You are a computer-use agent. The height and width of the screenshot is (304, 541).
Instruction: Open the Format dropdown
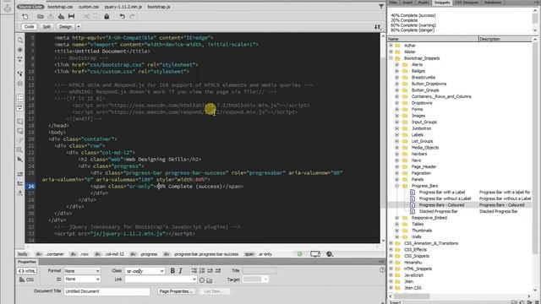tap(82, 271)
